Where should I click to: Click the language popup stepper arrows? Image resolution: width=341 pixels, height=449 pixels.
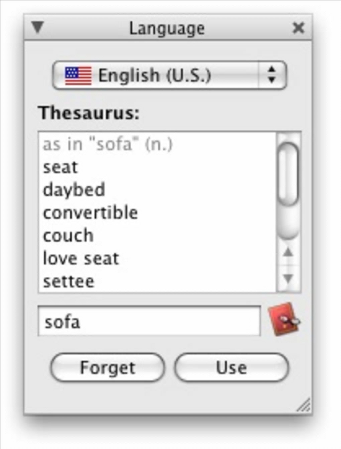click(x=272, y=75)
